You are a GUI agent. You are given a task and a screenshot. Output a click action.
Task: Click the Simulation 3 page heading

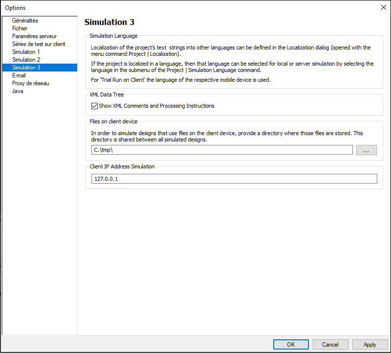pyautogui.click(x=109, y=22)
